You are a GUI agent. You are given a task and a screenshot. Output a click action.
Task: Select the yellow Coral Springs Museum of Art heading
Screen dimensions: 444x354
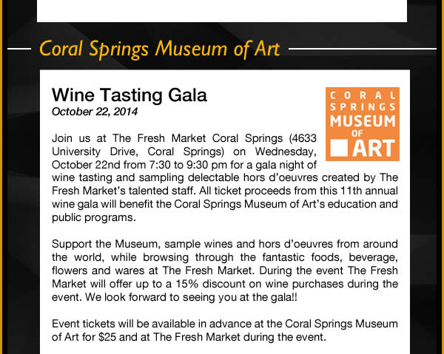click(159, 49)
